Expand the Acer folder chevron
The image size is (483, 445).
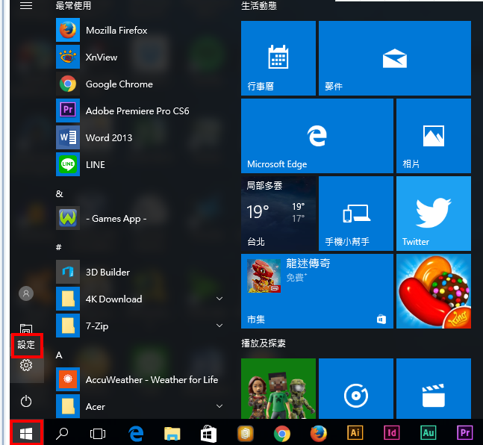pyautogui.click(x=219, y=406)
